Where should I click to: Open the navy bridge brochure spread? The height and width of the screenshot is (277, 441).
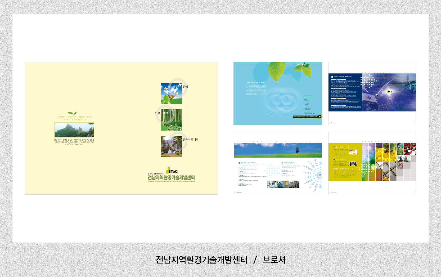point(372,93)
